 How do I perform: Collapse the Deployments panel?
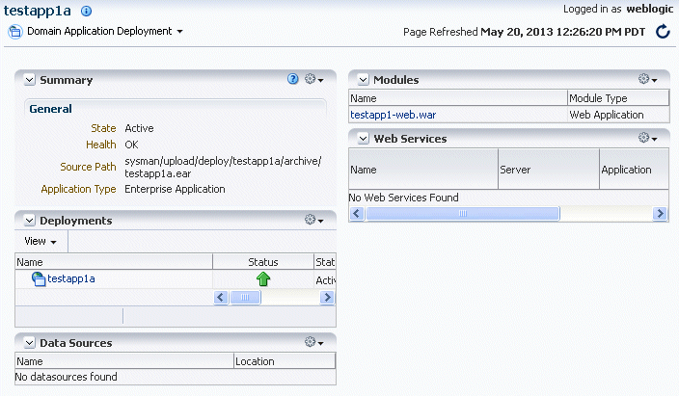pyautogui.click(x=30, y=221)
